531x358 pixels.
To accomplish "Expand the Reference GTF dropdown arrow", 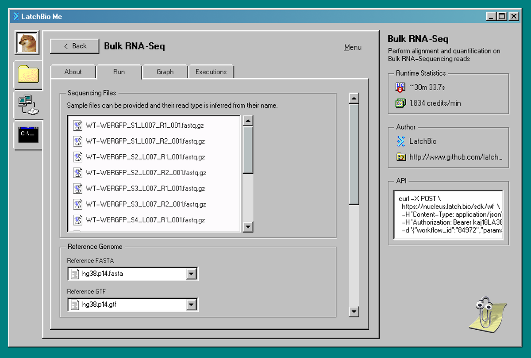I will point(191,305).
